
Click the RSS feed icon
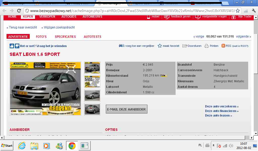[x=223, y=46]
